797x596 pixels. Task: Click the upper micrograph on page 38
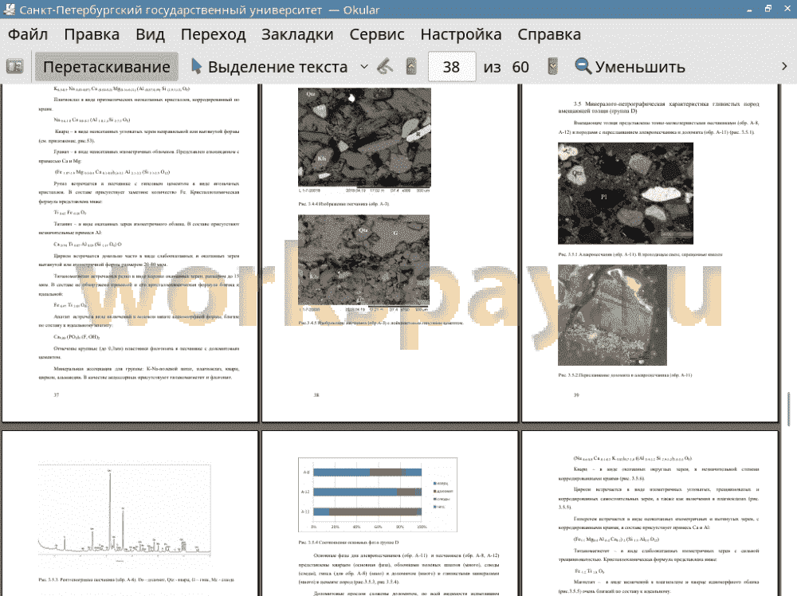pyautogui.click(x=364, y=137)
